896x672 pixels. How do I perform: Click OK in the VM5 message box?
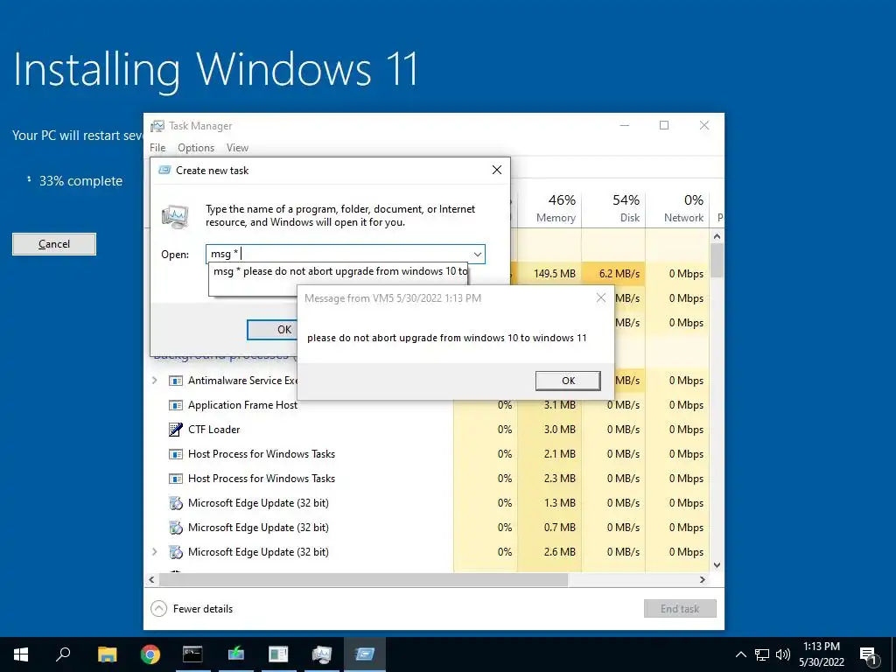[x=568, y=381]
